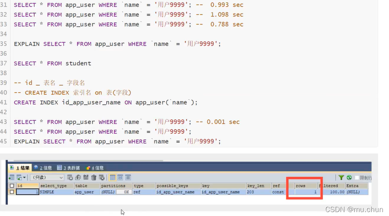Click the type column header
This screenshot has height=216, width=389.
[144, 186]
